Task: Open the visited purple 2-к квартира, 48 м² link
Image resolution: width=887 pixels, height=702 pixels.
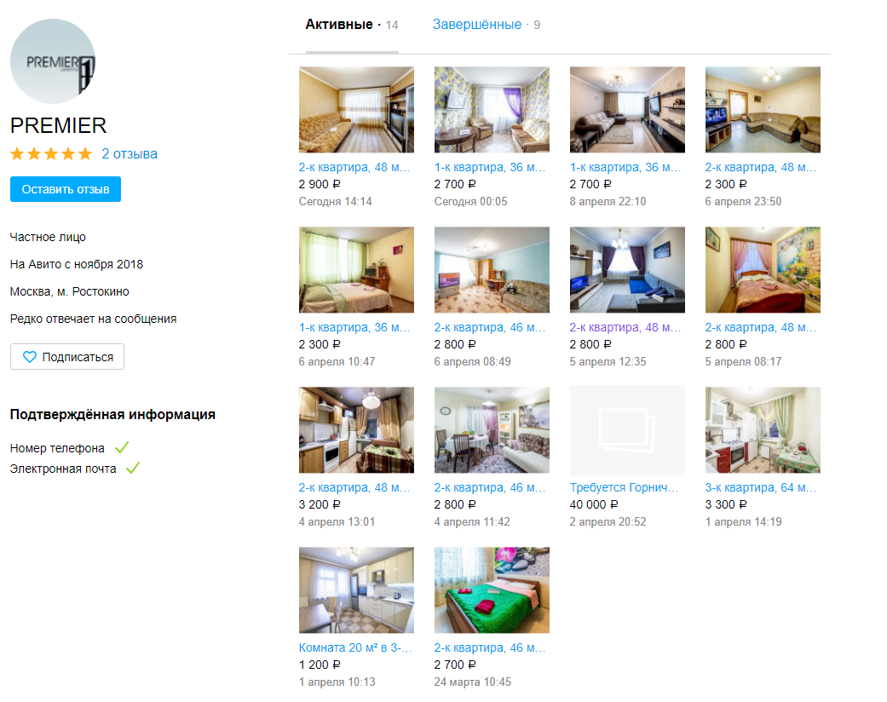Action: coord(625,327)
